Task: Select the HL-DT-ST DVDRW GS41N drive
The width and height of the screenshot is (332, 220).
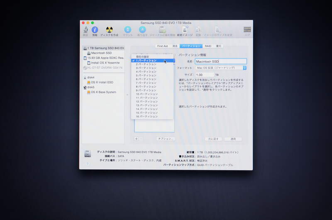Action: pyautogui.click(x=103, y=68)
